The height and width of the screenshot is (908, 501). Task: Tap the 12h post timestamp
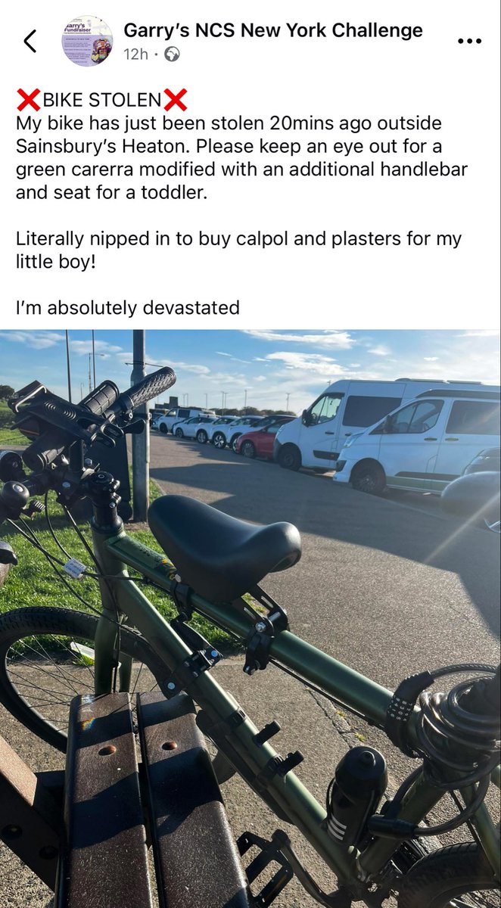135,54
